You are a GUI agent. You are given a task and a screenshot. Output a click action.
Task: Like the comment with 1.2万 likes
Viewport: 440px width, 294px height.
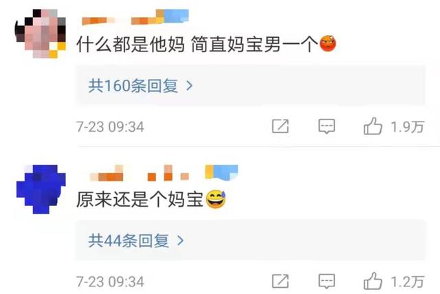[373, 281]
